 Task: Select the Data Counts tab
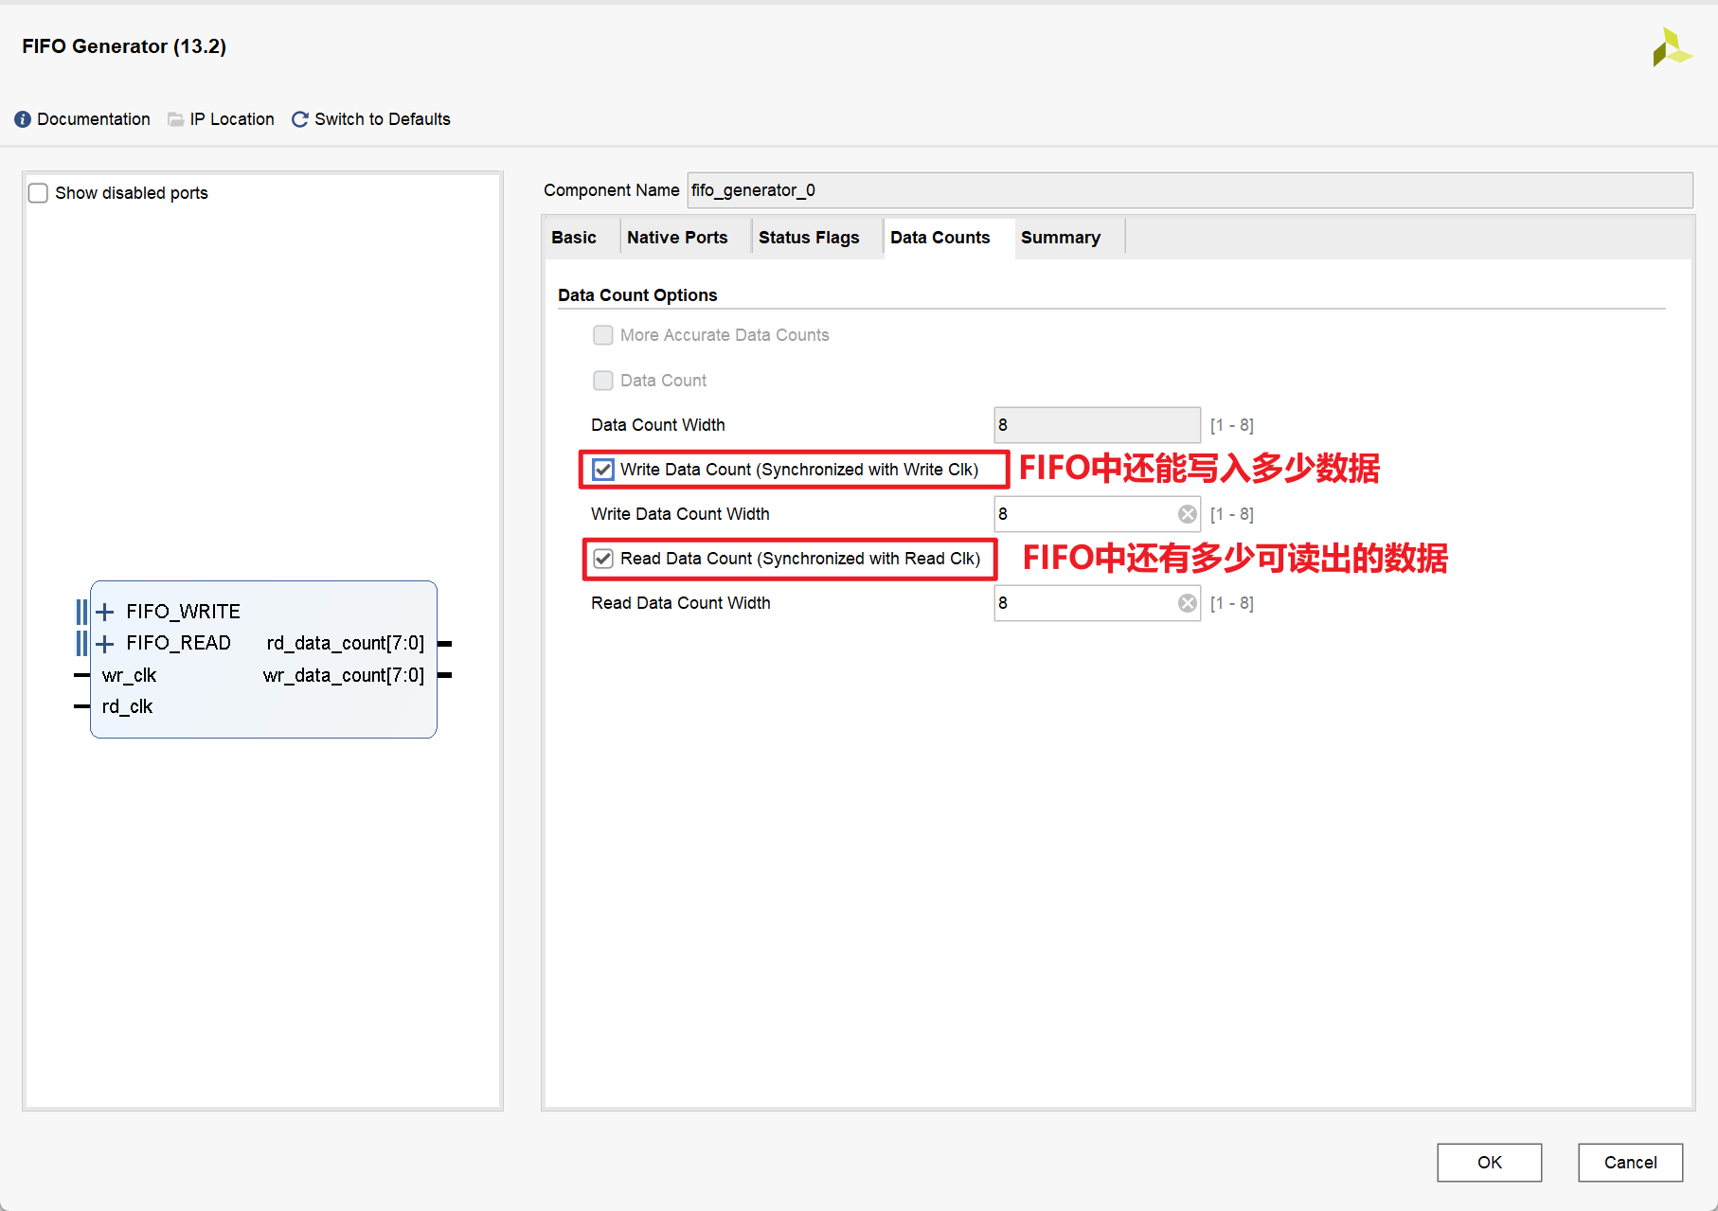pos(940,238)
